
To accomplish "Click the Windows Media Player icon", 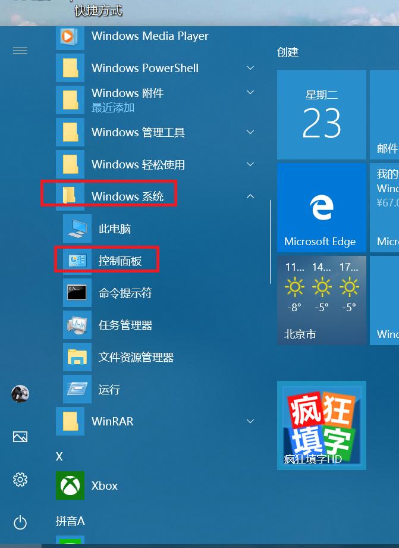I will tap(70, 36).
